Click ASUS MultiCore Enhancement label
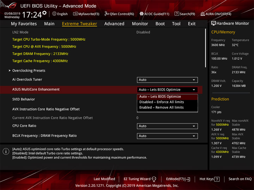254x190 pixels. (x=36, y=89)
